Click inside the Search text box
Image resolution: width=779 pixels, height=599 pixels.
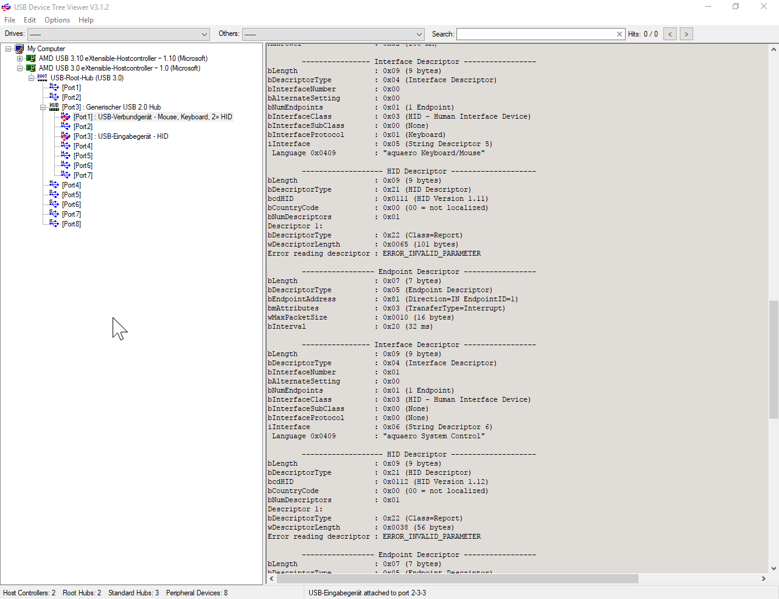click(x=536, y=34)
